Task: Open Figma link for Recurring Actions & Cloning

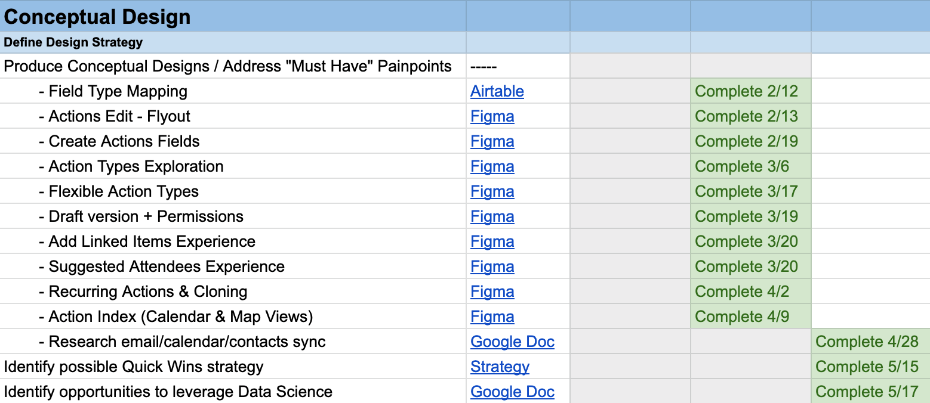Action: tap(492, 292)
